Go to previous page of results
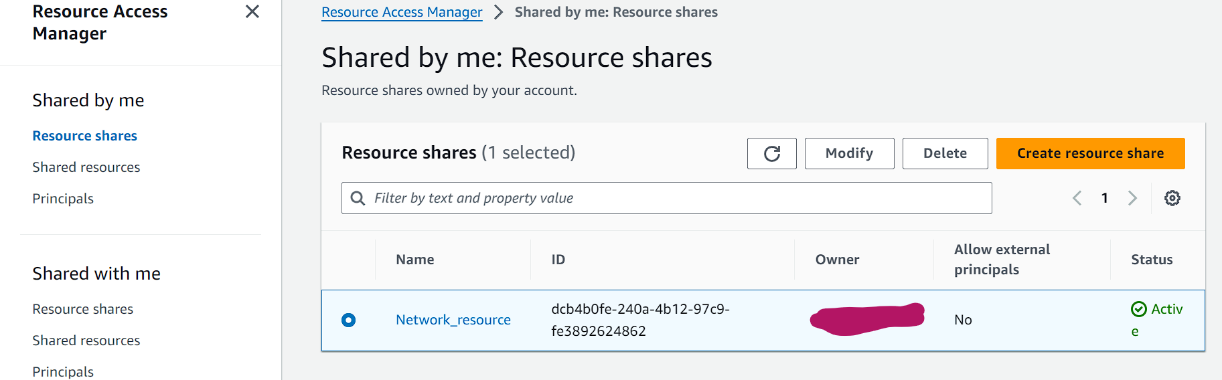The width and height of the screenshot is (1222, 380). coord(1077,198)
